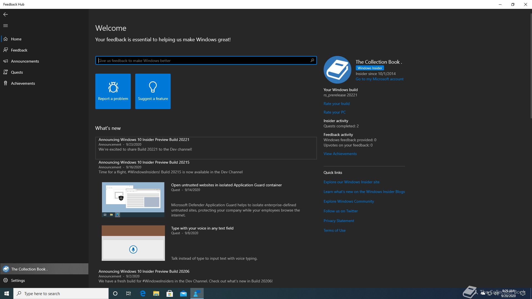The width and height of the screenshot is (532, 299).
Task: Open the Achievements section
Action: (x=44, y=83)
